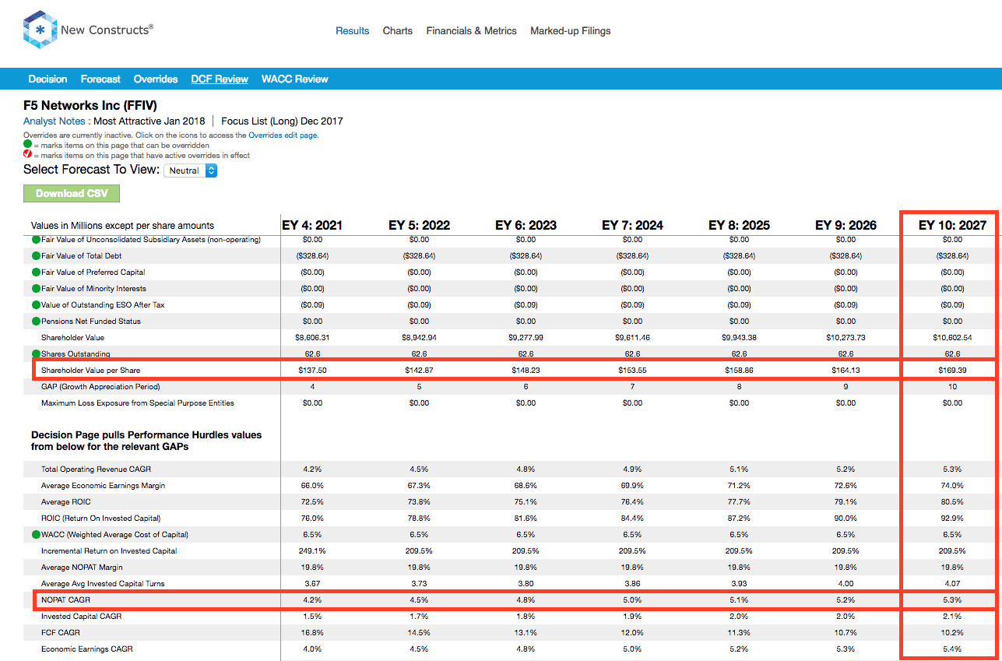Click the Focus List (Long) Dec 2017 text
This screenshot has width=1002, height=661.
[x=282, y=121]
